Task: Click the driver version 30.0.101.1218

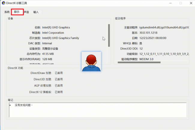Action: point(148,33)
